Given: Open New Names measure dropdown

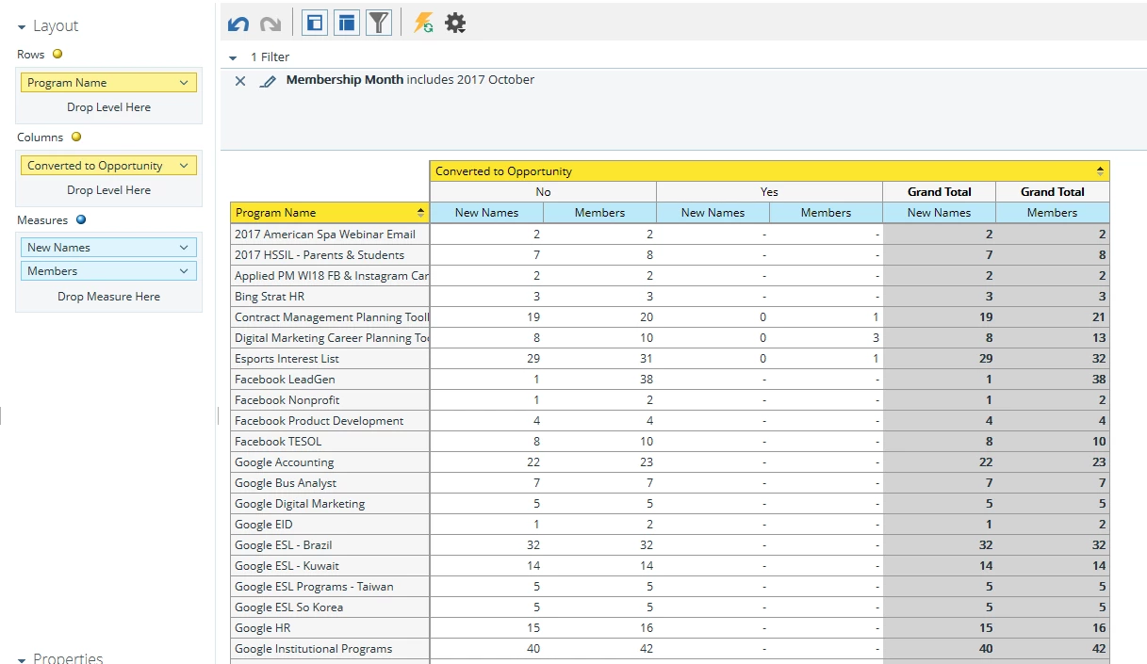Looking at the screenshot, I should 184,248.
